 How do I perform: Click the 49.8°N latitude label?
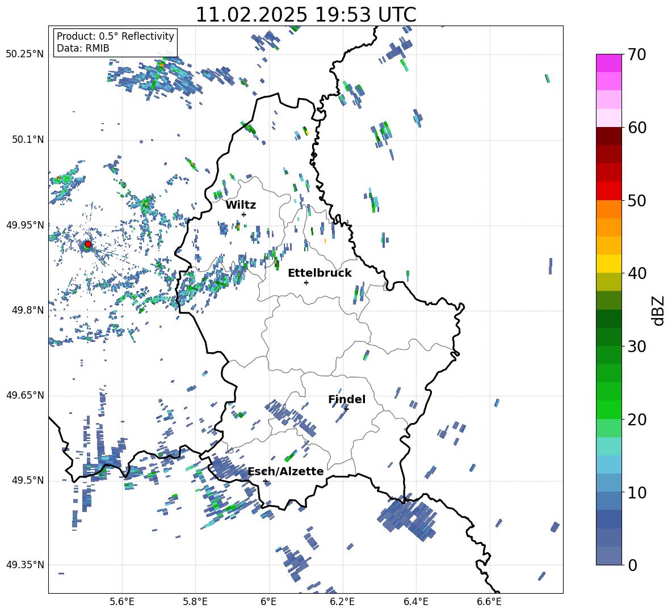[27, 310]
